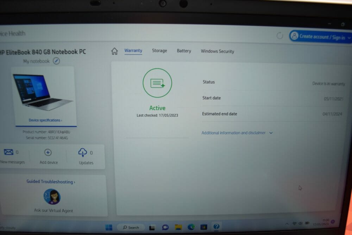Viewport: 352px width, 235px height.
Task: Click the Product number text
Action: [x=46, y=132]
